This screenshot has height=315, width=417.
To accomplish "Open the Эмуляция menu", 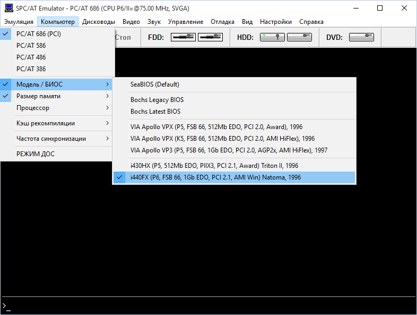I will [x=19, y=22].
